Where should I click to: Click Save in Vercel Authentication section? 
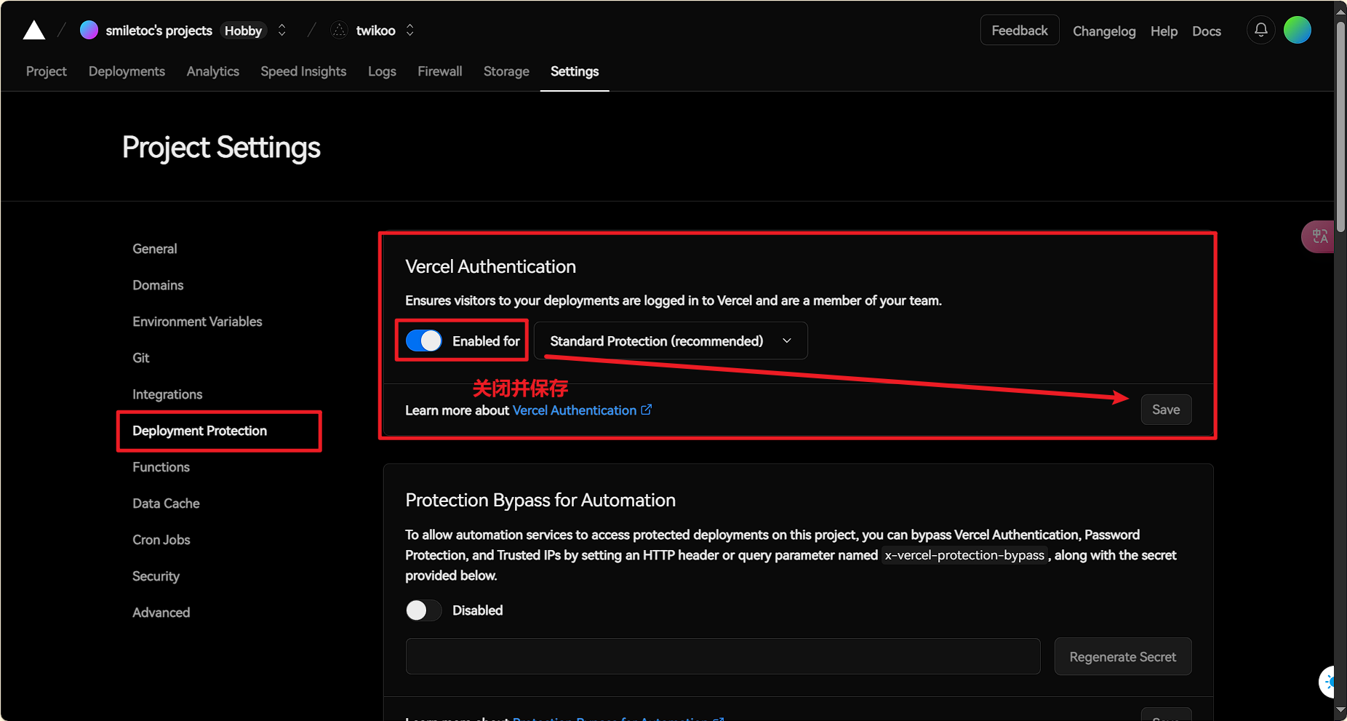[1166, 410]
